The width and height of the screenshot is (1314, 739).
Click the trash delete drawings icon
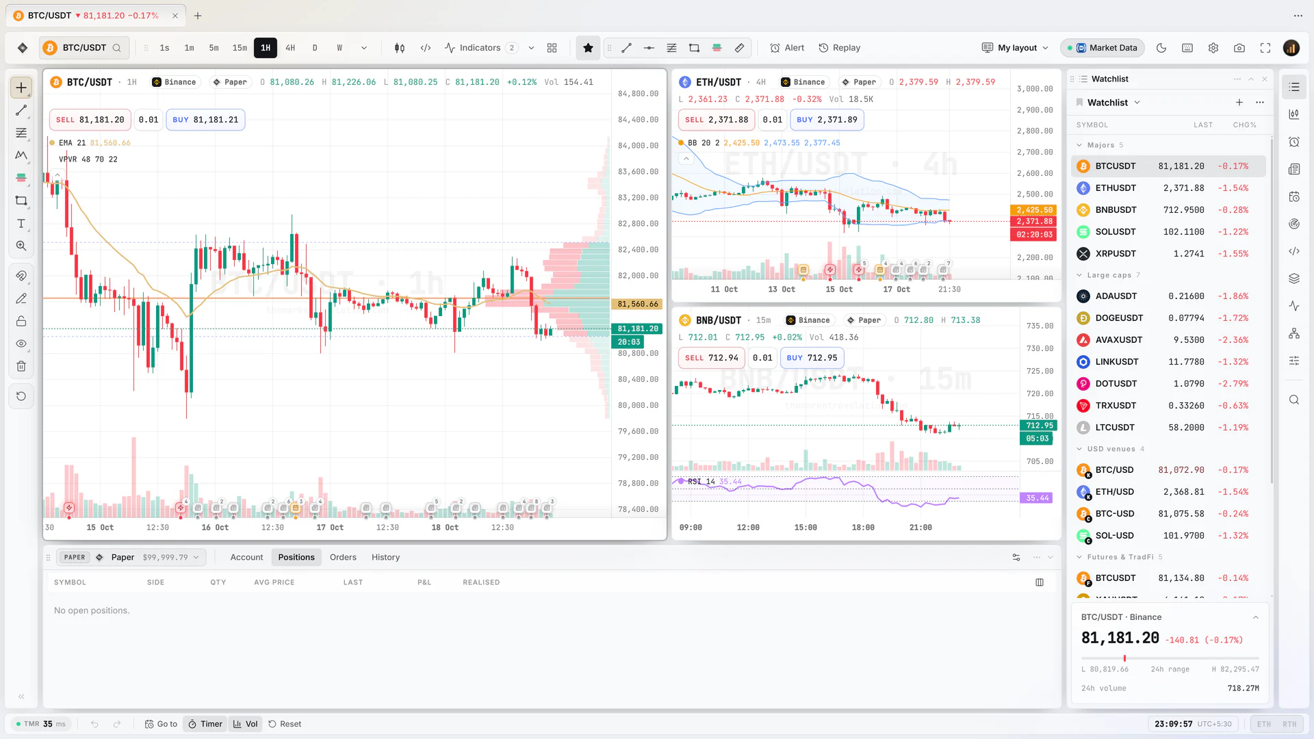(x=21, y=366)
